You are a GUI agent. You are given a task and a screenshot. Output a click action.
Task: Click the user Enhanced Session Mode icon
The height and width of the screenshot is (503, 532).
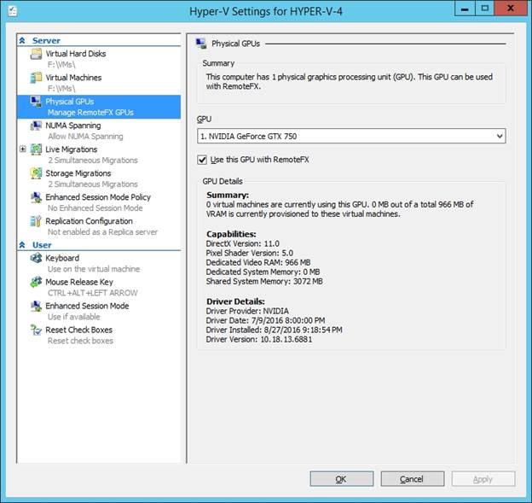36,306
